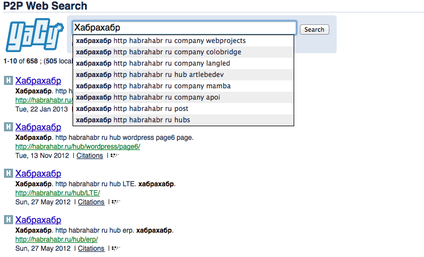Select suggestion ending with company colobridge
Screen dimensions: 424x257
coord(183,52)
